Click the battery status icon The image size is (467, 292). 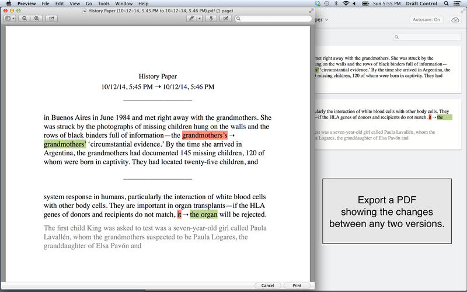pos(365,4)
